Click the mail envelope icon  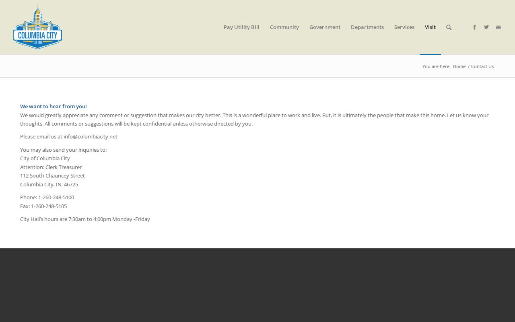pyautogui.click(x=499, y=27)
